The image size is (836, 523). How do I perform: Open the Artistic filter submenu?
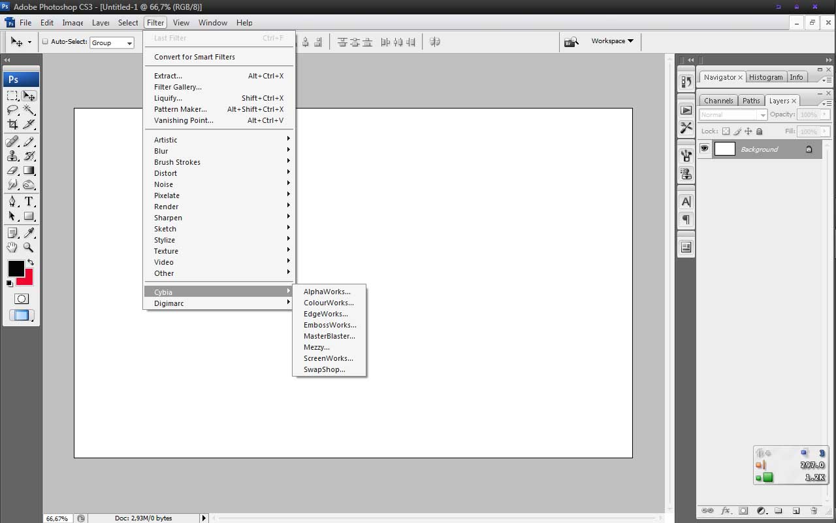click(219, 140)
